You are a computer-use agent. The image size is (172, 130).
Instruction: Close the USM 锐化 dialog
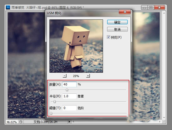(x=125, y=12)
